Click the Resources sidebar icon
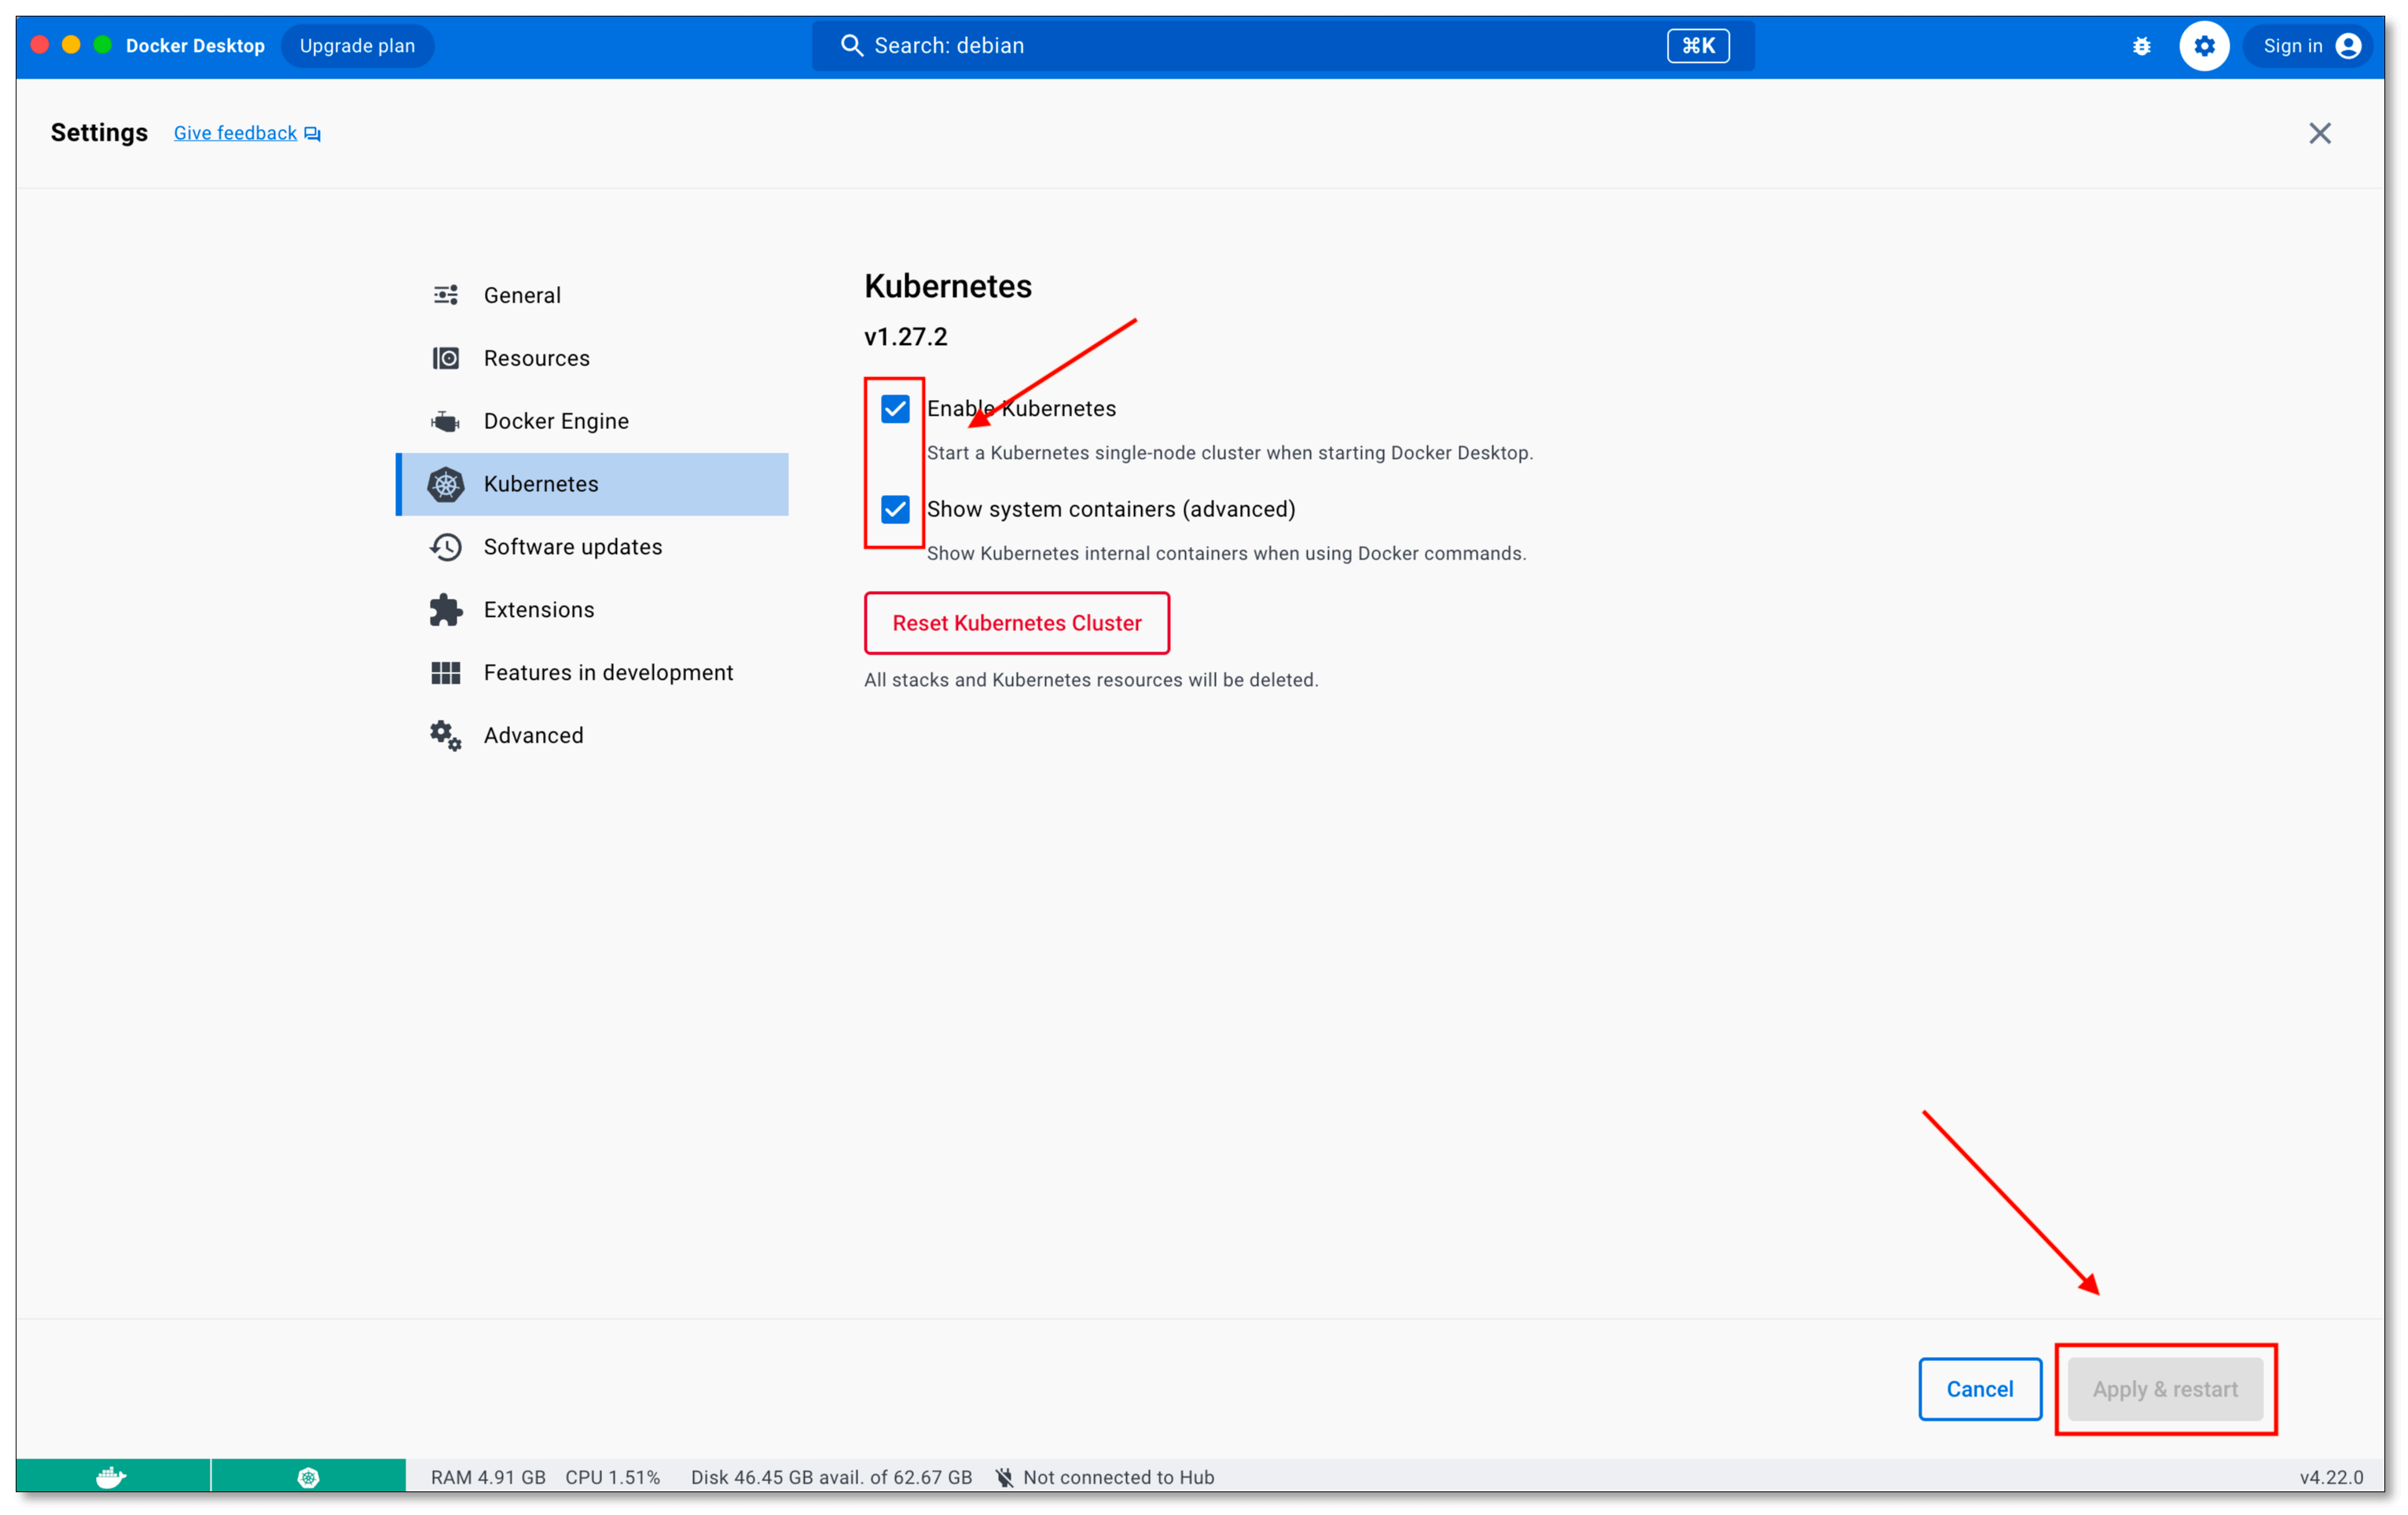Screen dimensions: 2408x1515 coord(445,358)
